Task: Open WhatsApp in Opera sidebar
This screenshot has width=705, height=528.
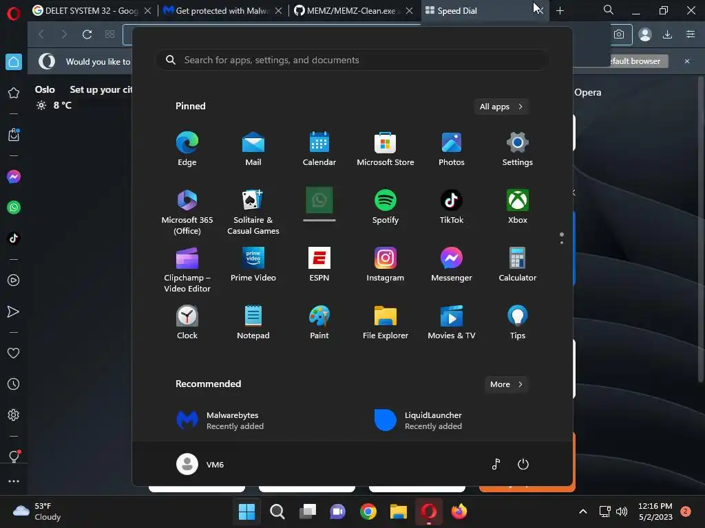Action: (x=14, y=208)
